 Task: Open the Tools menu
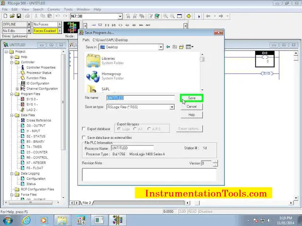68,9
